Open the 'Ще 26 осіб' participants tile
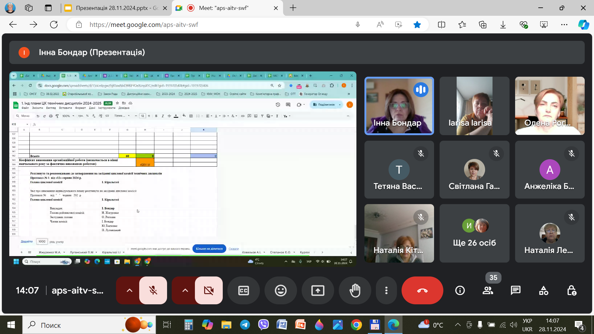 tap(474, 233)
